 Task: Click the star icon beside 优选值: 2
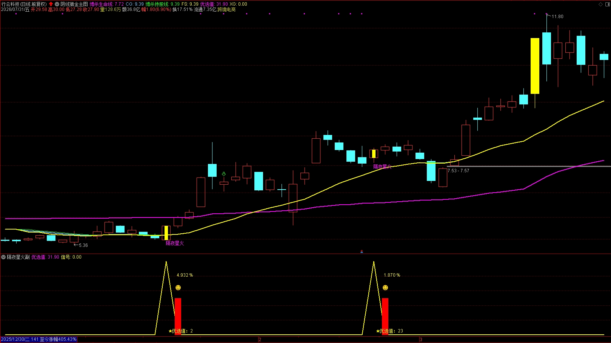(170, 331)
